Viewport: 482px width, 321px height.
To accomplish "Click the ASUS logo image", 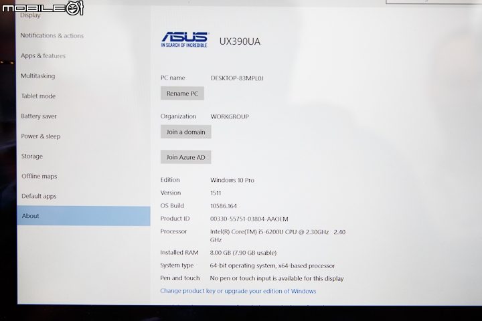I will coord(185,39).
